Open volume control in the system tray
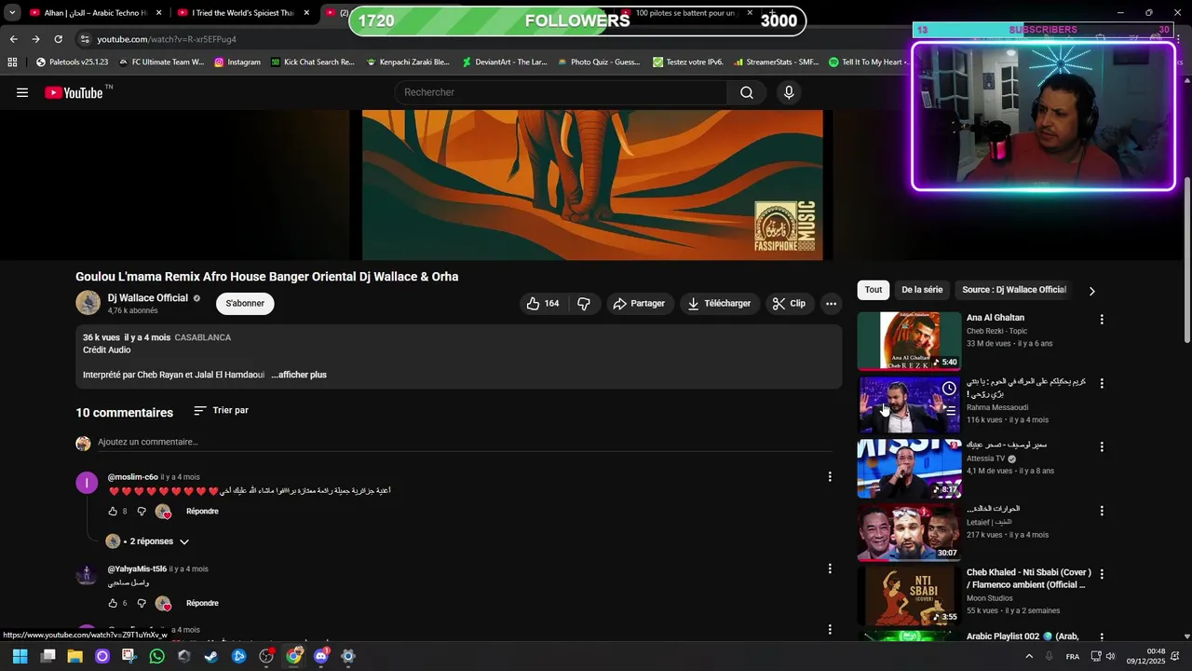Viewport: 1192px width, 671px height. [x=1110, y=656]
